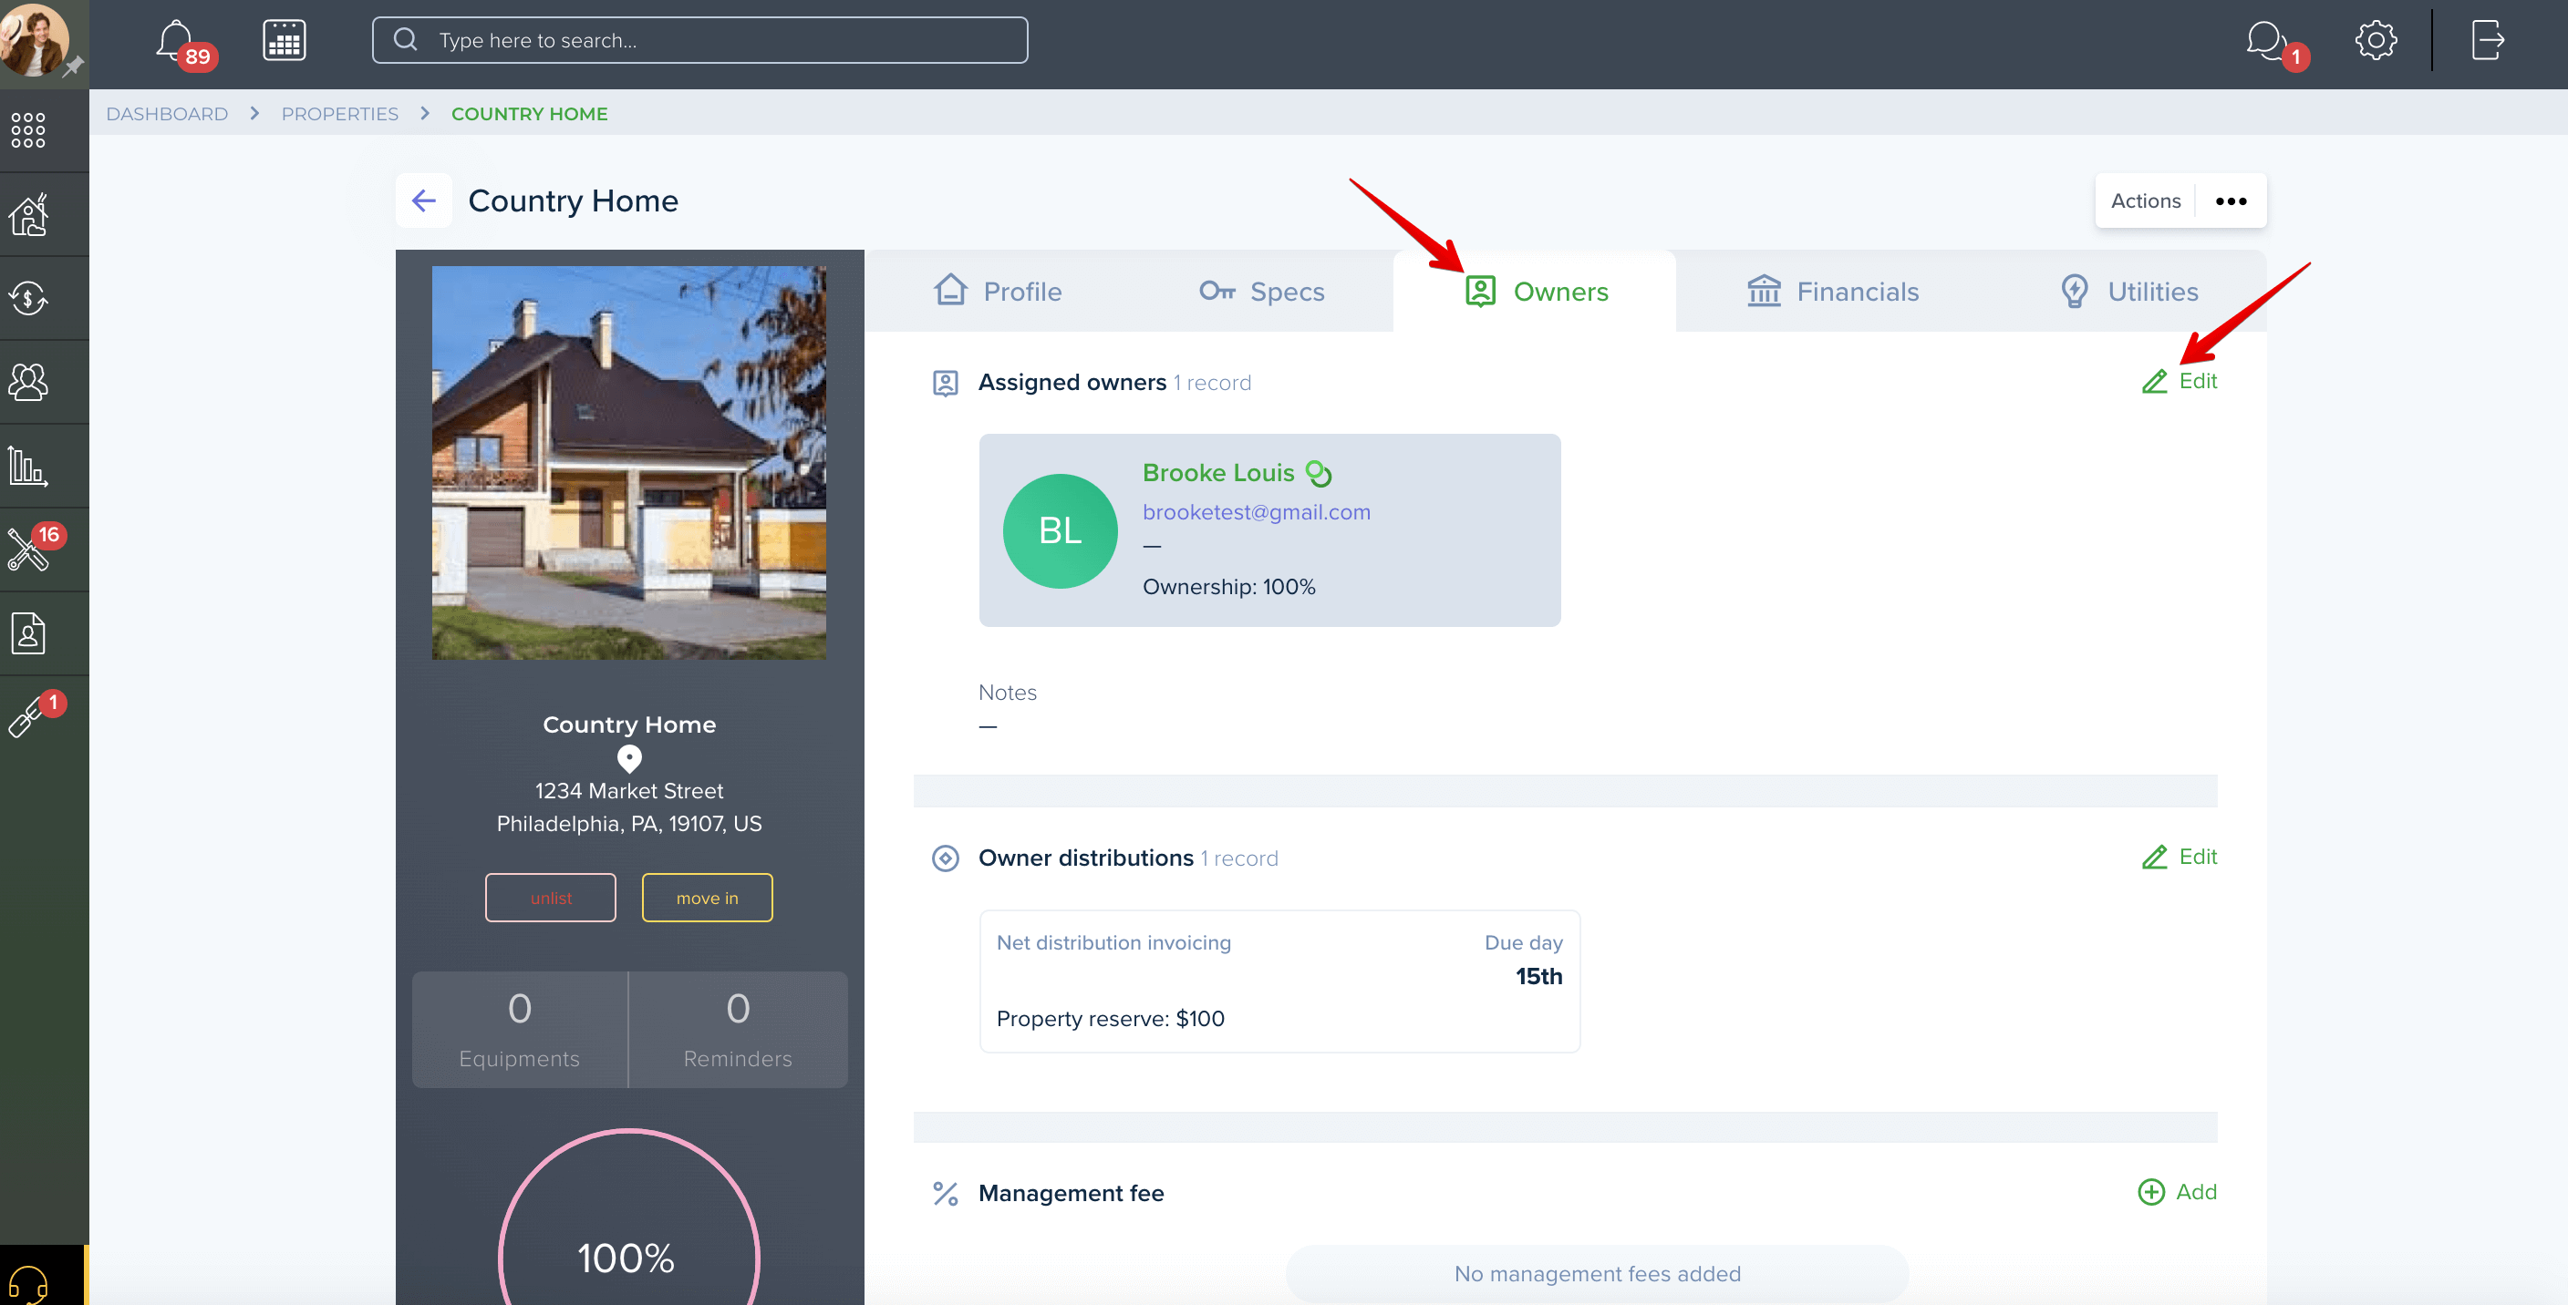The width and height of the screenshot is (2568, 1305).
Task: Click the Assigned owners section icon
Action: click(945, 383)
